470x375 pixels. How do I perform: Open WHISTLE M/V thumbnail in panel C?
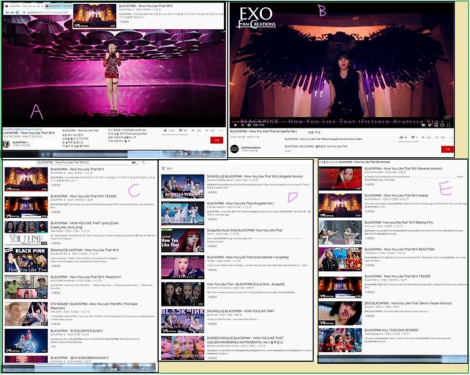coord(26,341)
